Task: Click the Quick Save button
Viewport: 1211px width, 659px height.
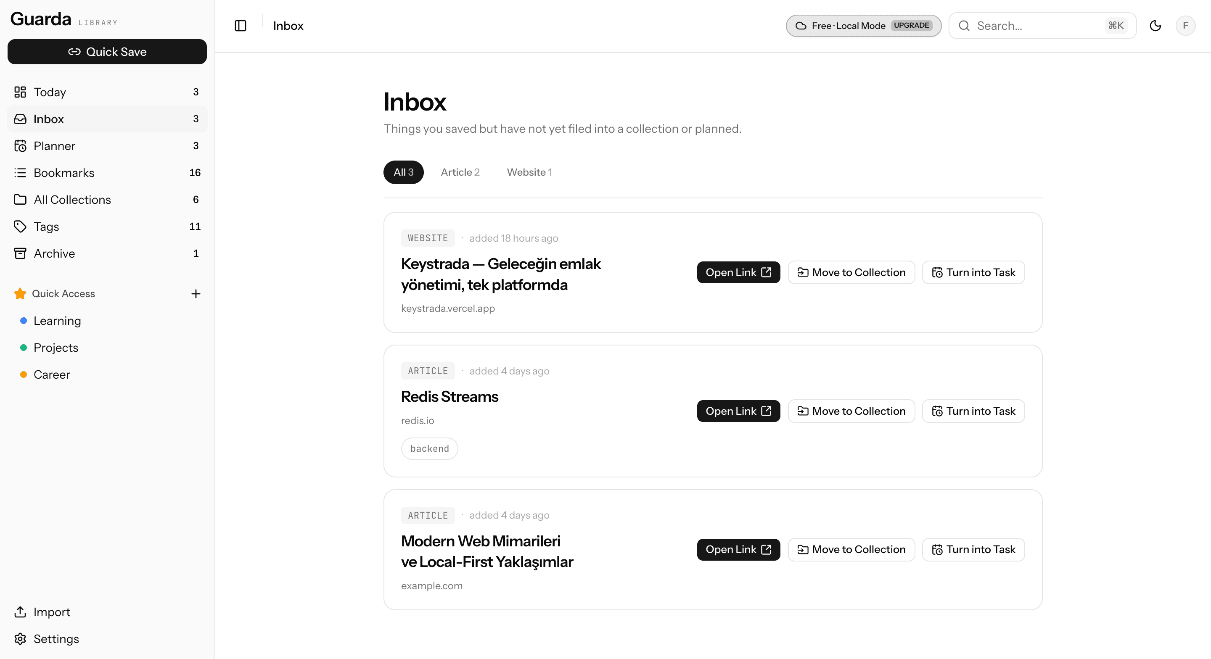Action: point(107,52)
